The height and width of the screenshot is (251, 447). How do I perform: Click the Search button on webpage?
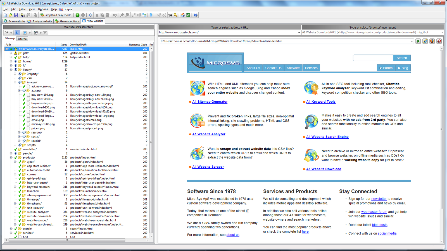pos(402,58)
